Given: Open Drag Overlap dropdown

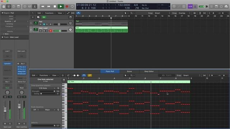Looking at the screenshot, I should coord(184,13).
